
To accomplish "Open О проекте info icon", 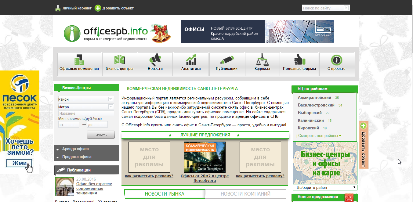I will 336,60.
